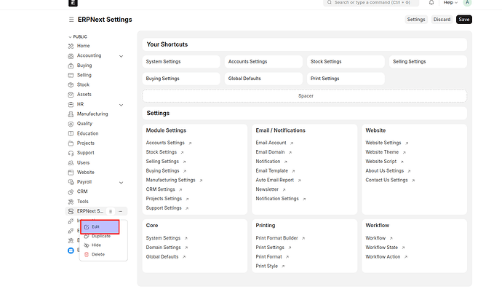The image size is (502, 292).
Task: Expand the Payroll sidebar chevron
Action: click(121, 182)
